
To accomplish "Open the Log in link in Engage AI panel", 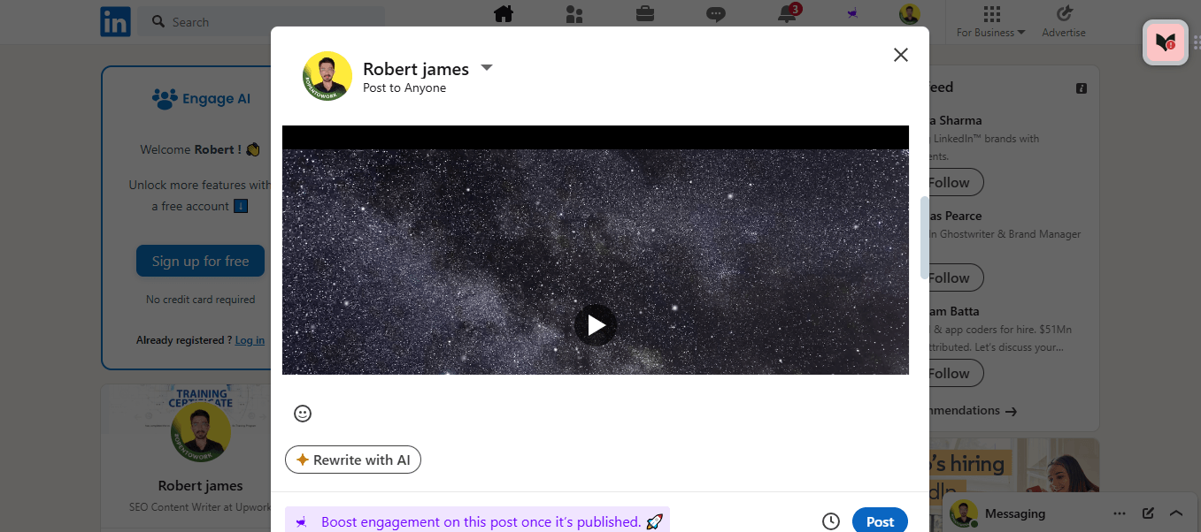I will (x=249, y=339).
